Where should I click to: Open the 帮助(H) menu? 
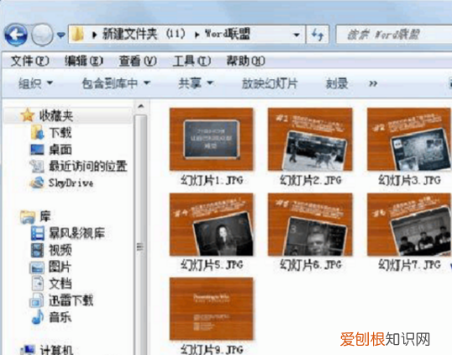click(245, 61)
